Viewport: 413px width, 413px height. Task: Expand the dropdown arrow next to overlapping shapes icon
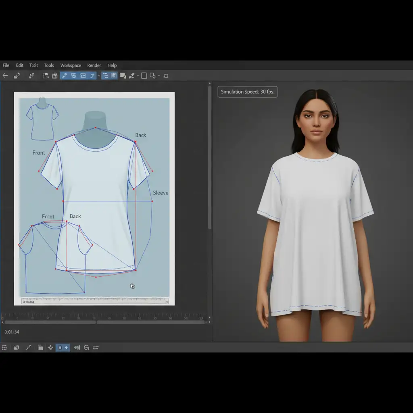159,75
